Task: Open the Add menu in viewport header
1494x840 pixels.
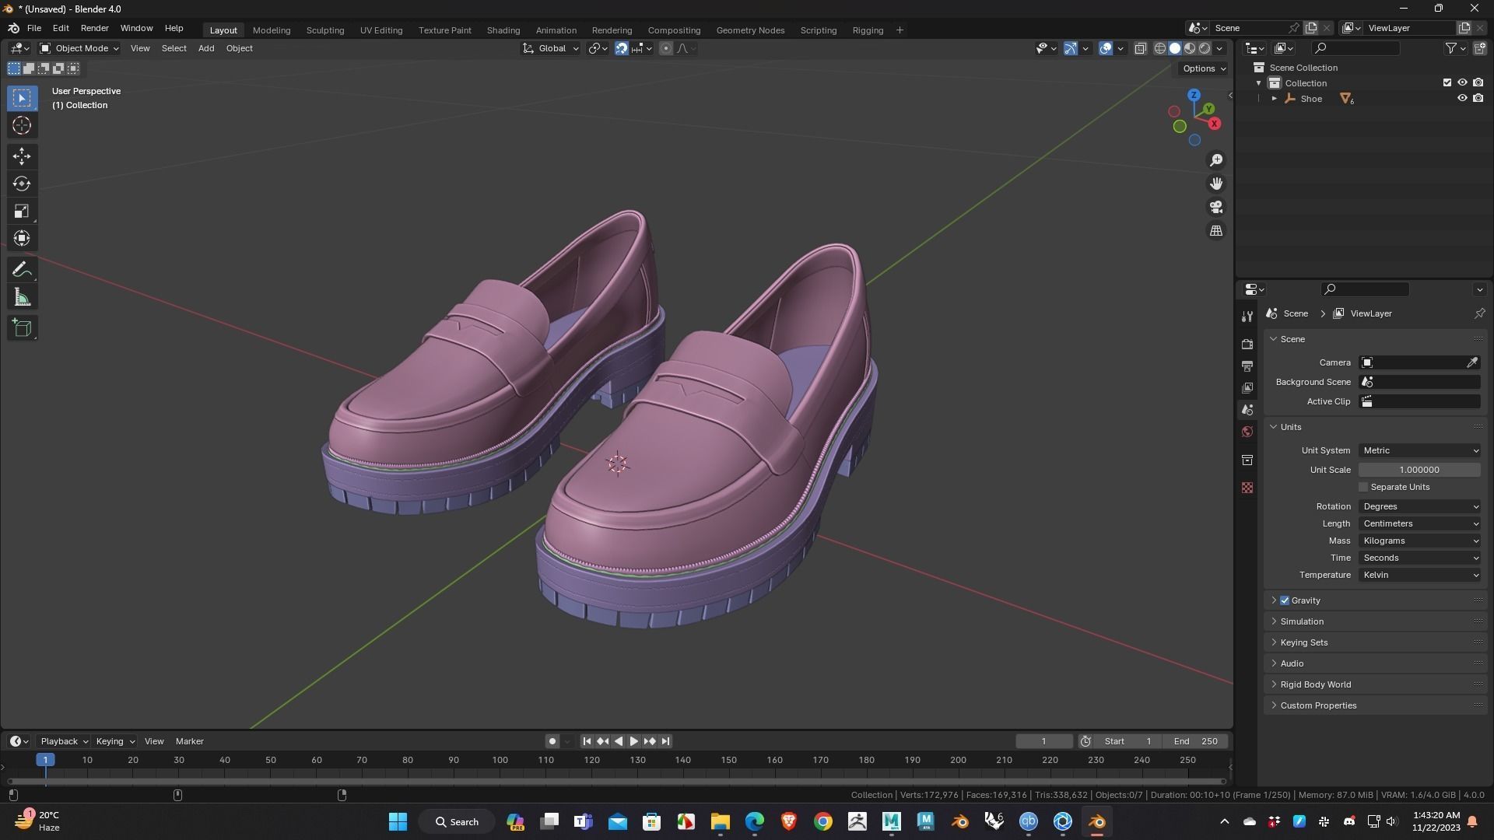Action: [x=206, y=48]
